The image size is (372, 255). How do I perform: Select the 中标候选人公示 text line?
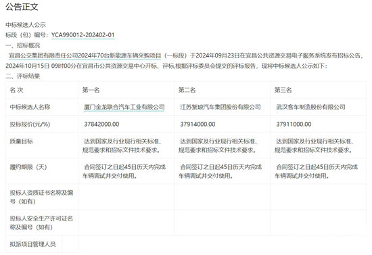point(26,24)
